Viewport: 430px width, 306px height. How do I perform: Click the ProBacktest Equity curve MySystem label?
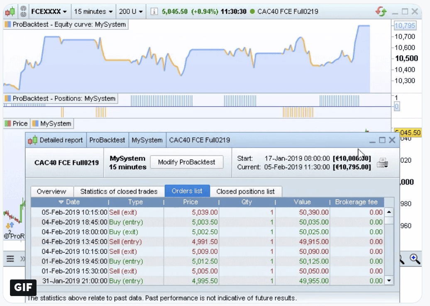tap(66, 24)
